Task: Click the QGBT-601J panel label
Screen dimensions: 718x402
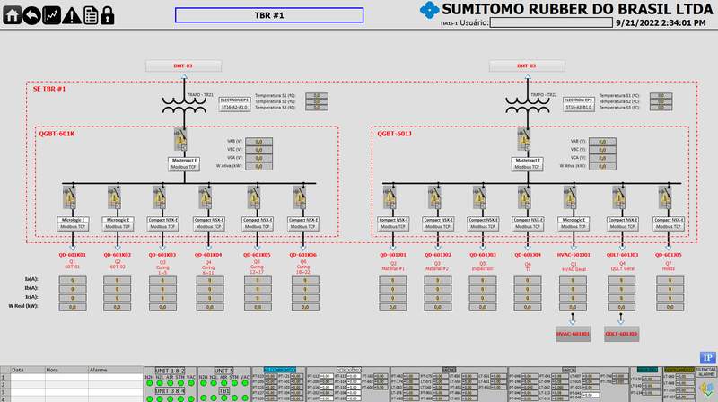Action: 394,134
